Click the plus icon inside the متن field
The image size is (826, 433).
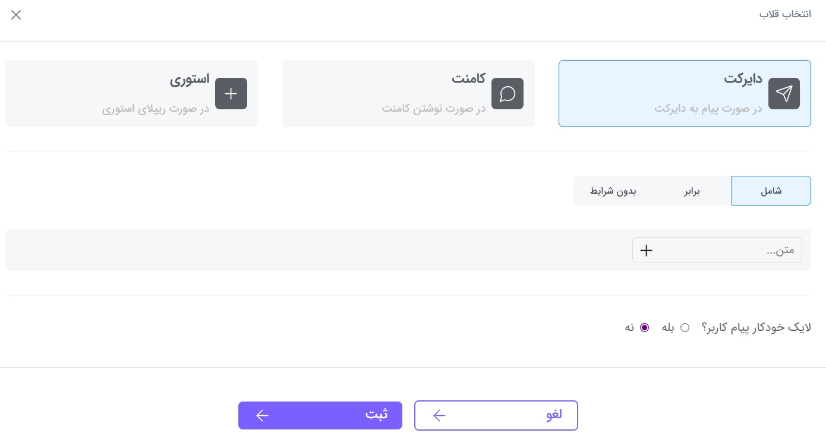point(646,250)
